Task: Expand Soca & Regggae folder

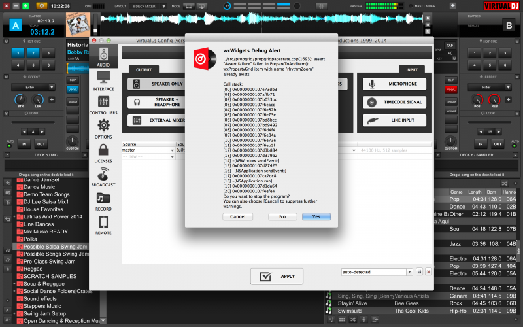Action: tap(14, 284)
